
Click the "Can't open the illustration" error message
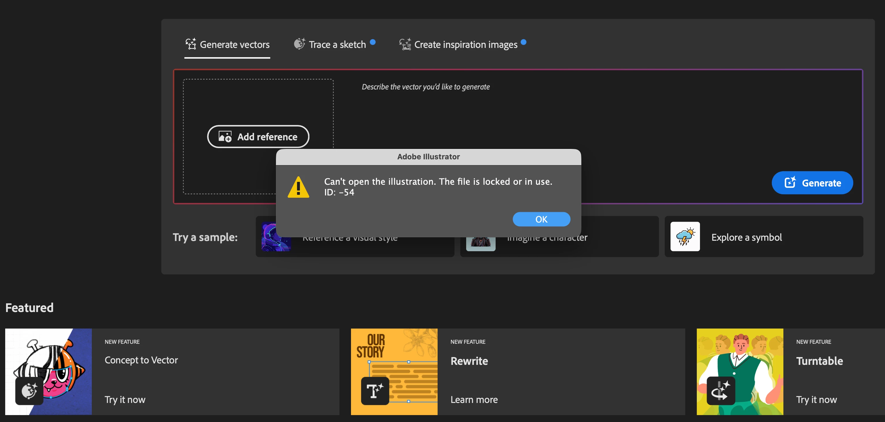pos(438,186)
